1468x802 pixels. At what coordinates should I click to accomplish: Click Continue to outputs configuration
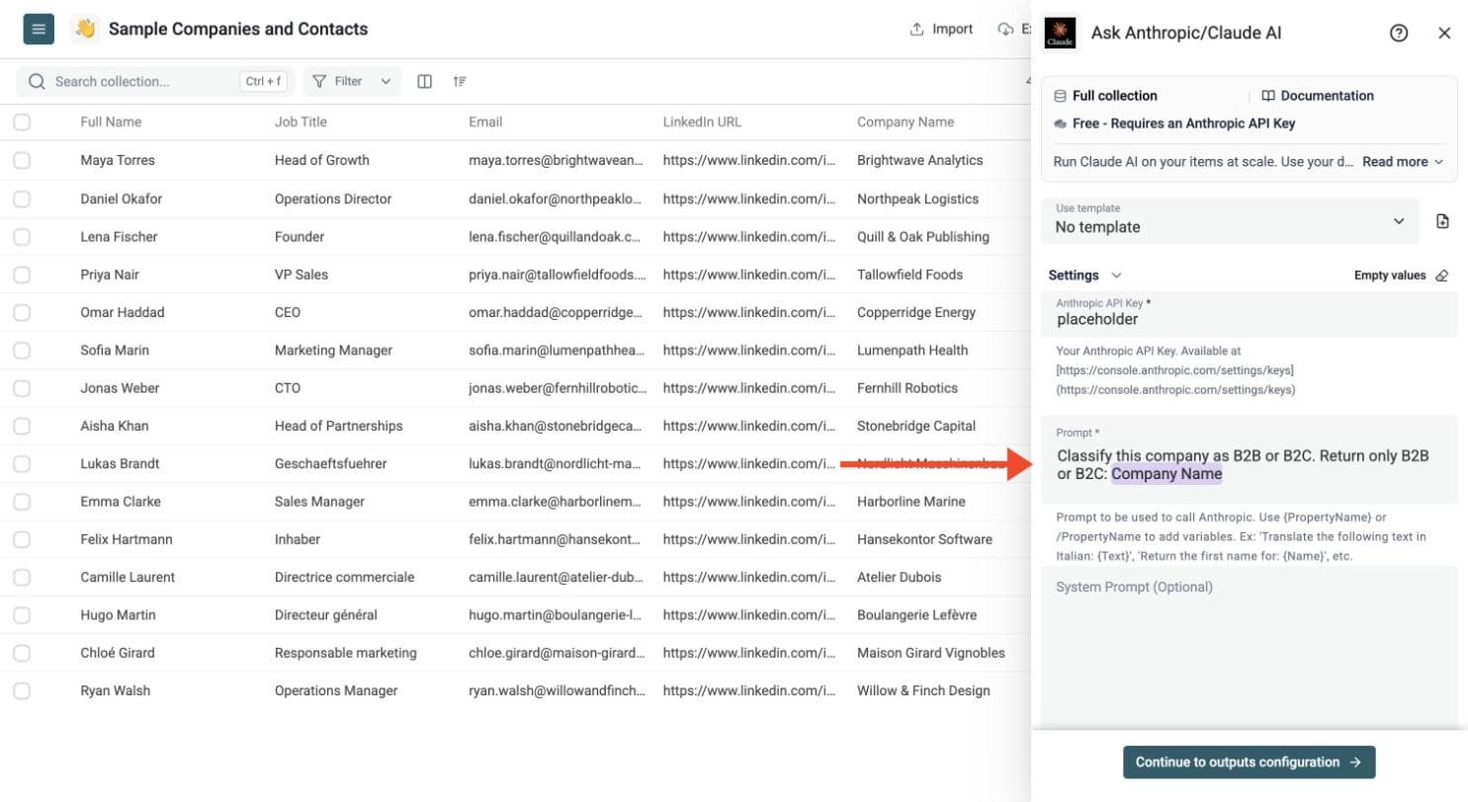pos(1249,762)
